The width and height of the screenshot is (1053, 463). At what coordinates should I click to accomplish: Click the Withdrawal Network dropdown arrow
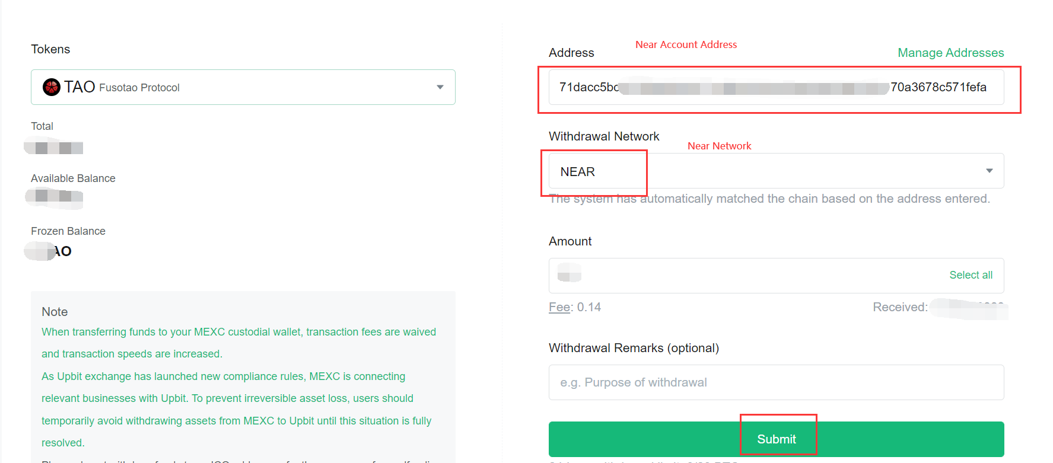(989, 171)
